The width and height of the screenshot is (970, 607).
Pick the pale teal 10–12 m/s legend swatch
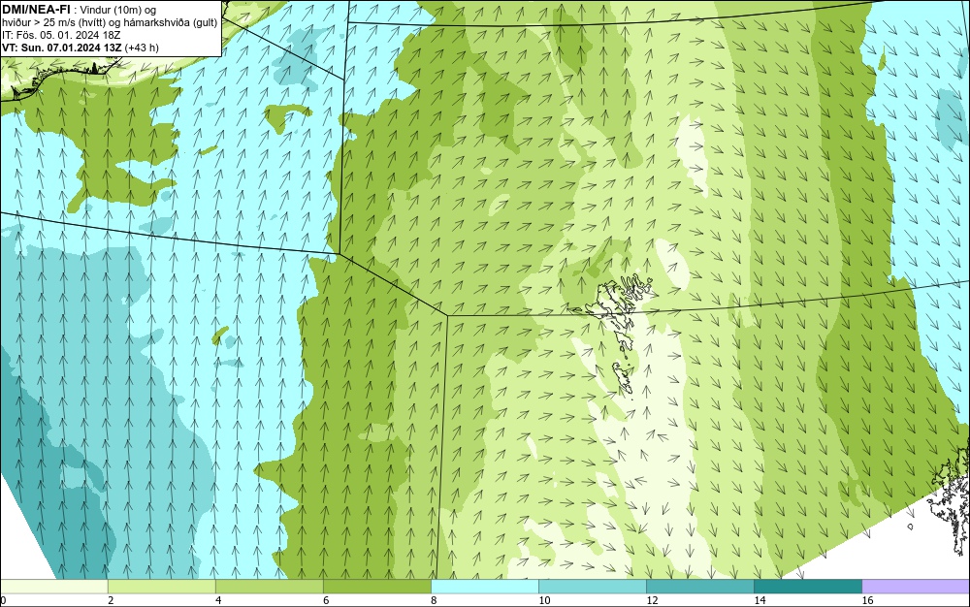592,586
